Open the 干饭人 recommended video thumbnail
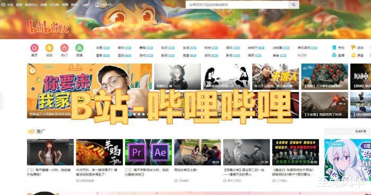The image size is (371, 195). pos(276,77)
